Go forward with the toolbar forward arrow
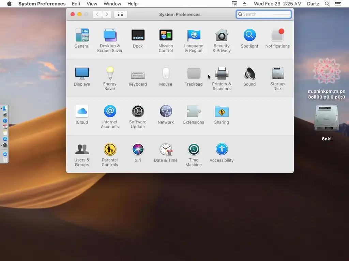Viewport: 349px width, 261px height. tap(107, 14)
